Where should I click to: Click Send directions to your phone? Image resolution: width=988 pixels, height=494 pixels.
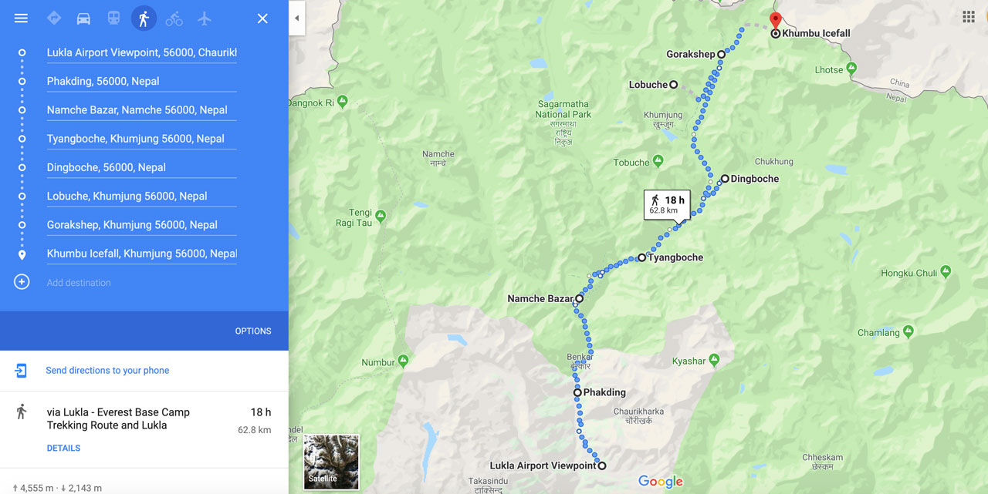107,371
